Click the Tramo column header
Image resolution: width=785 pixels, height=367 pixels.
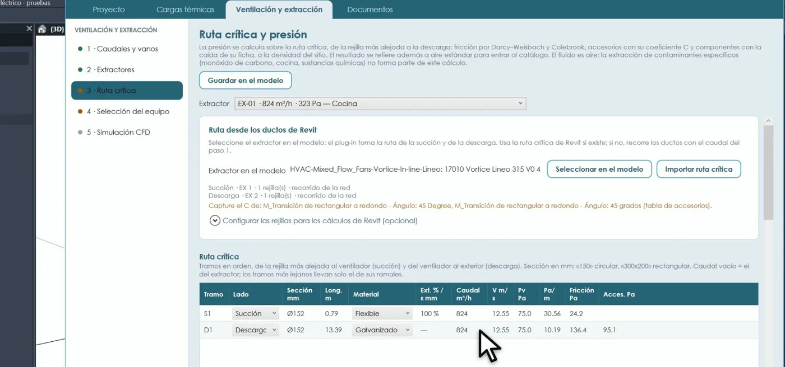pos(214,294)
